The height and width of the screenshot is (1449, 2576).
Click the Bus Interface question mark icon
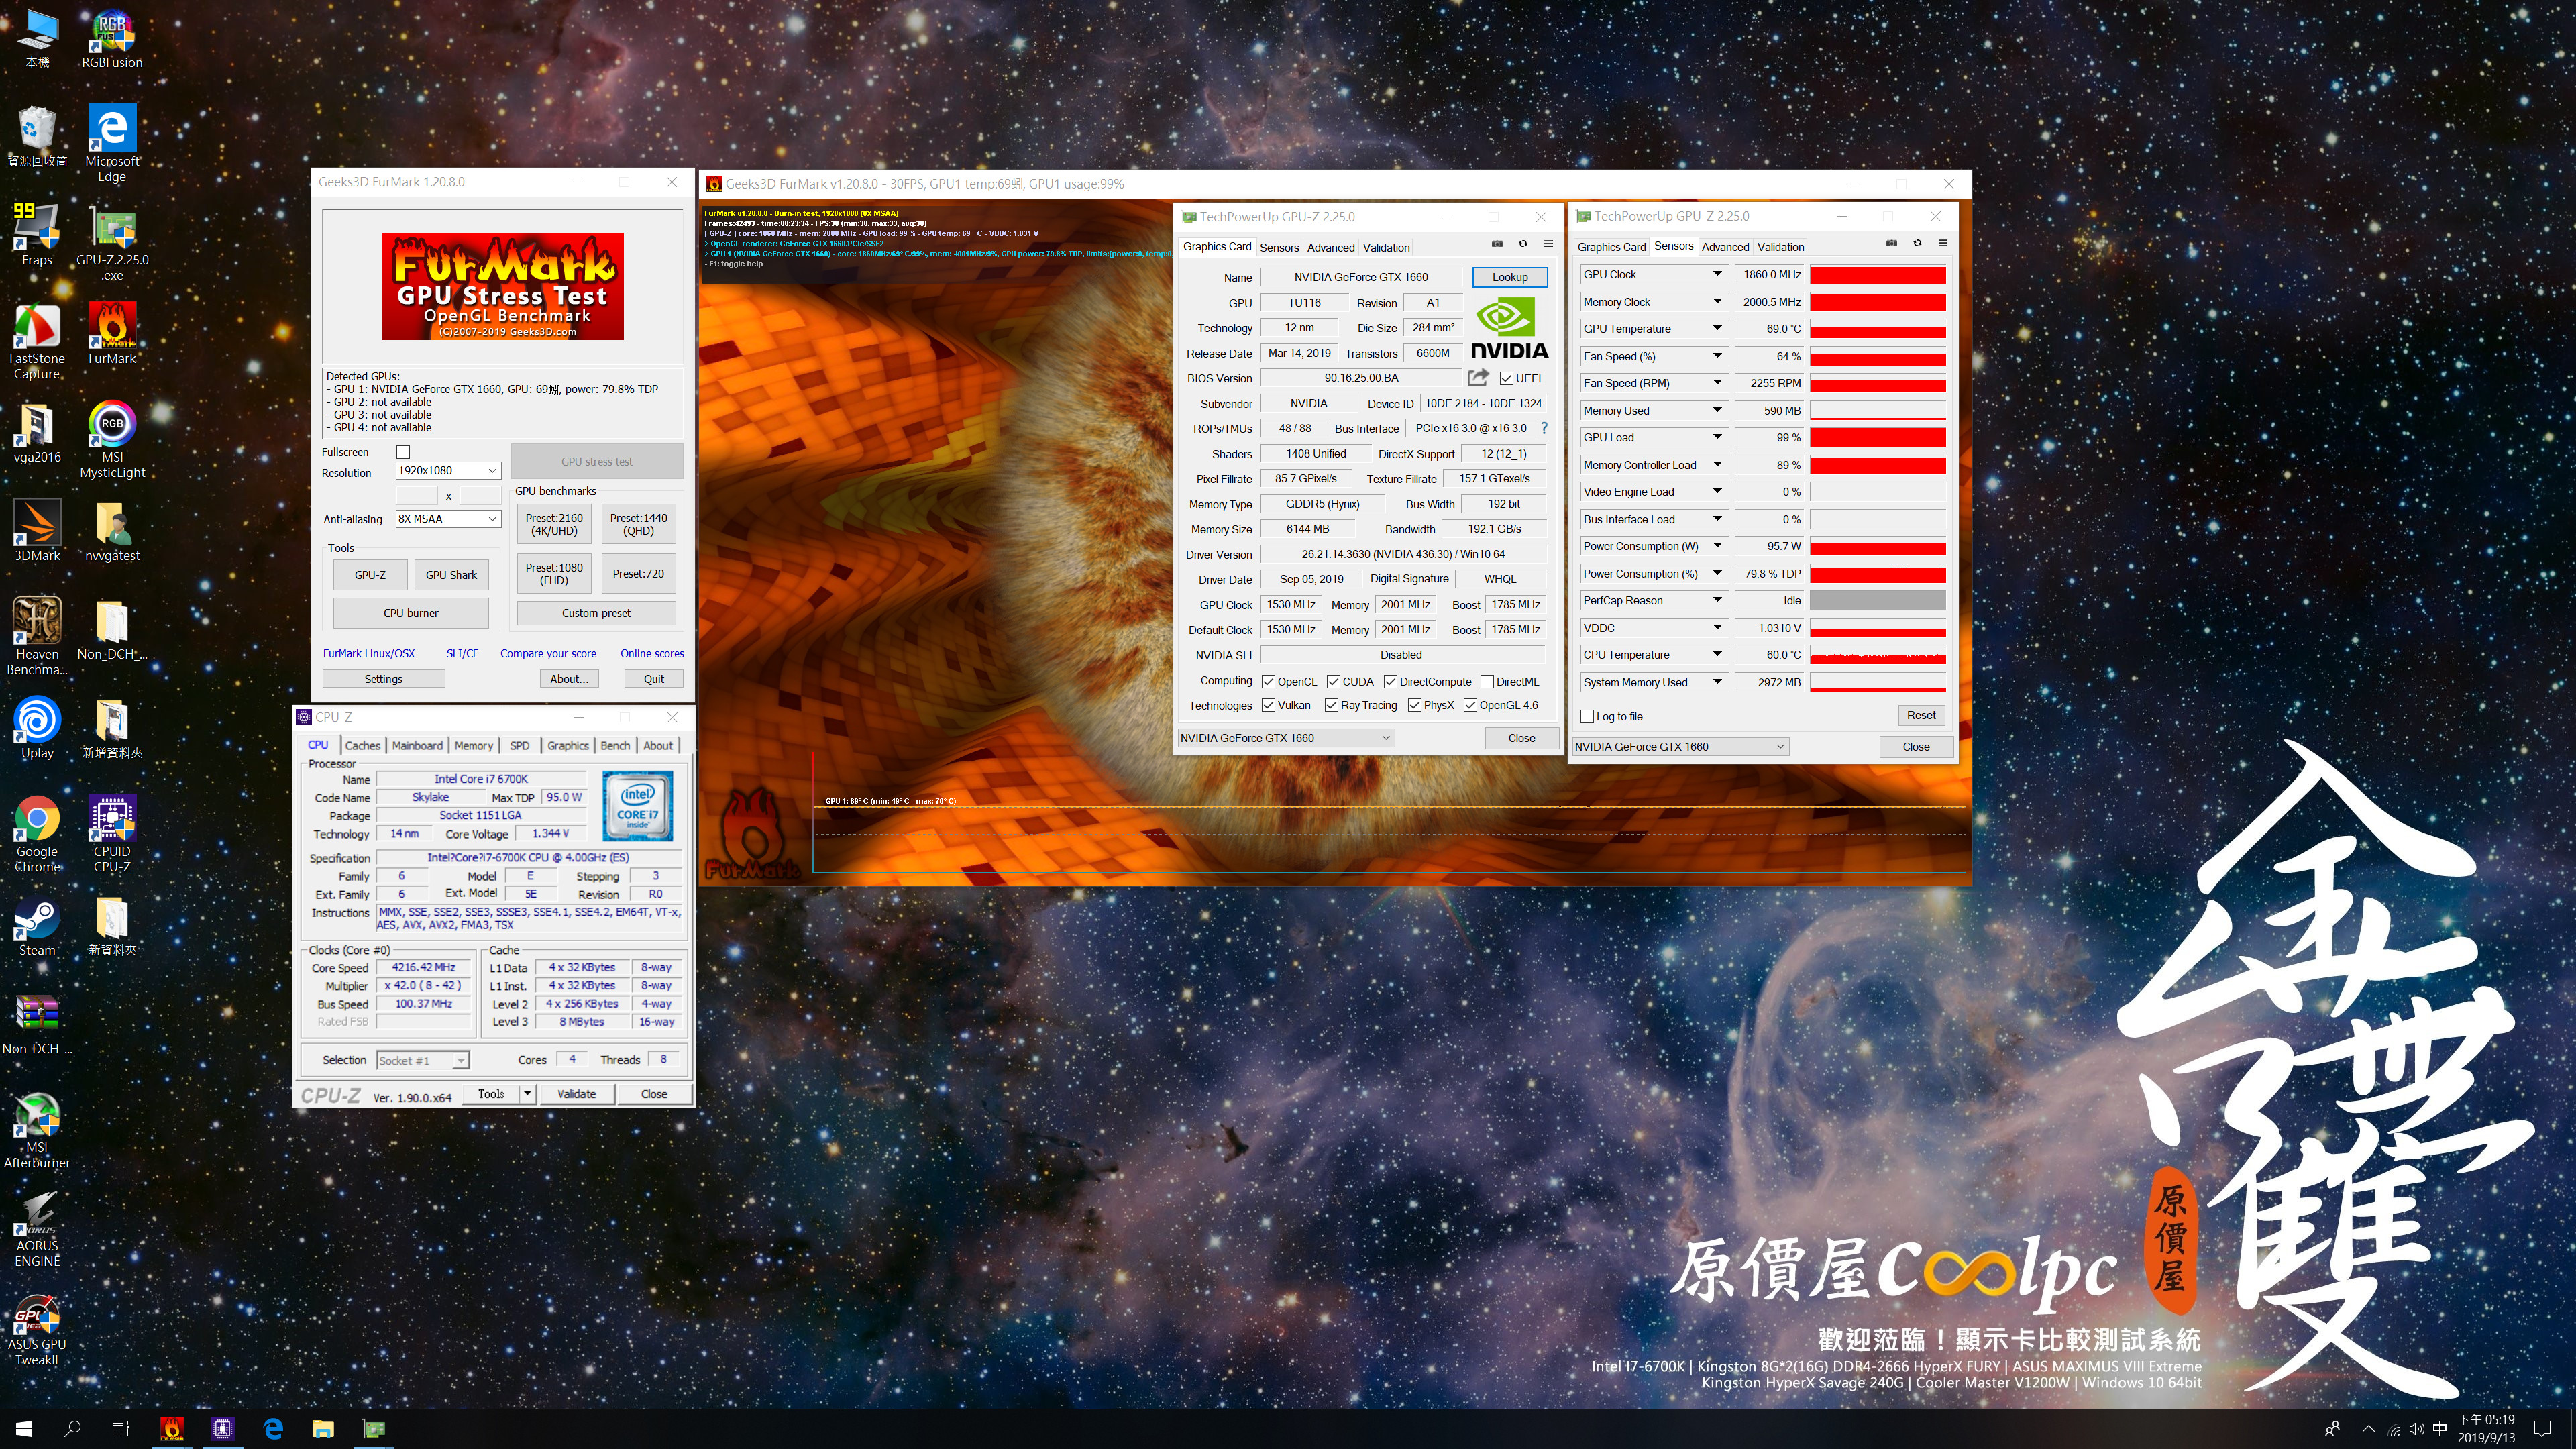(1544, 428)
